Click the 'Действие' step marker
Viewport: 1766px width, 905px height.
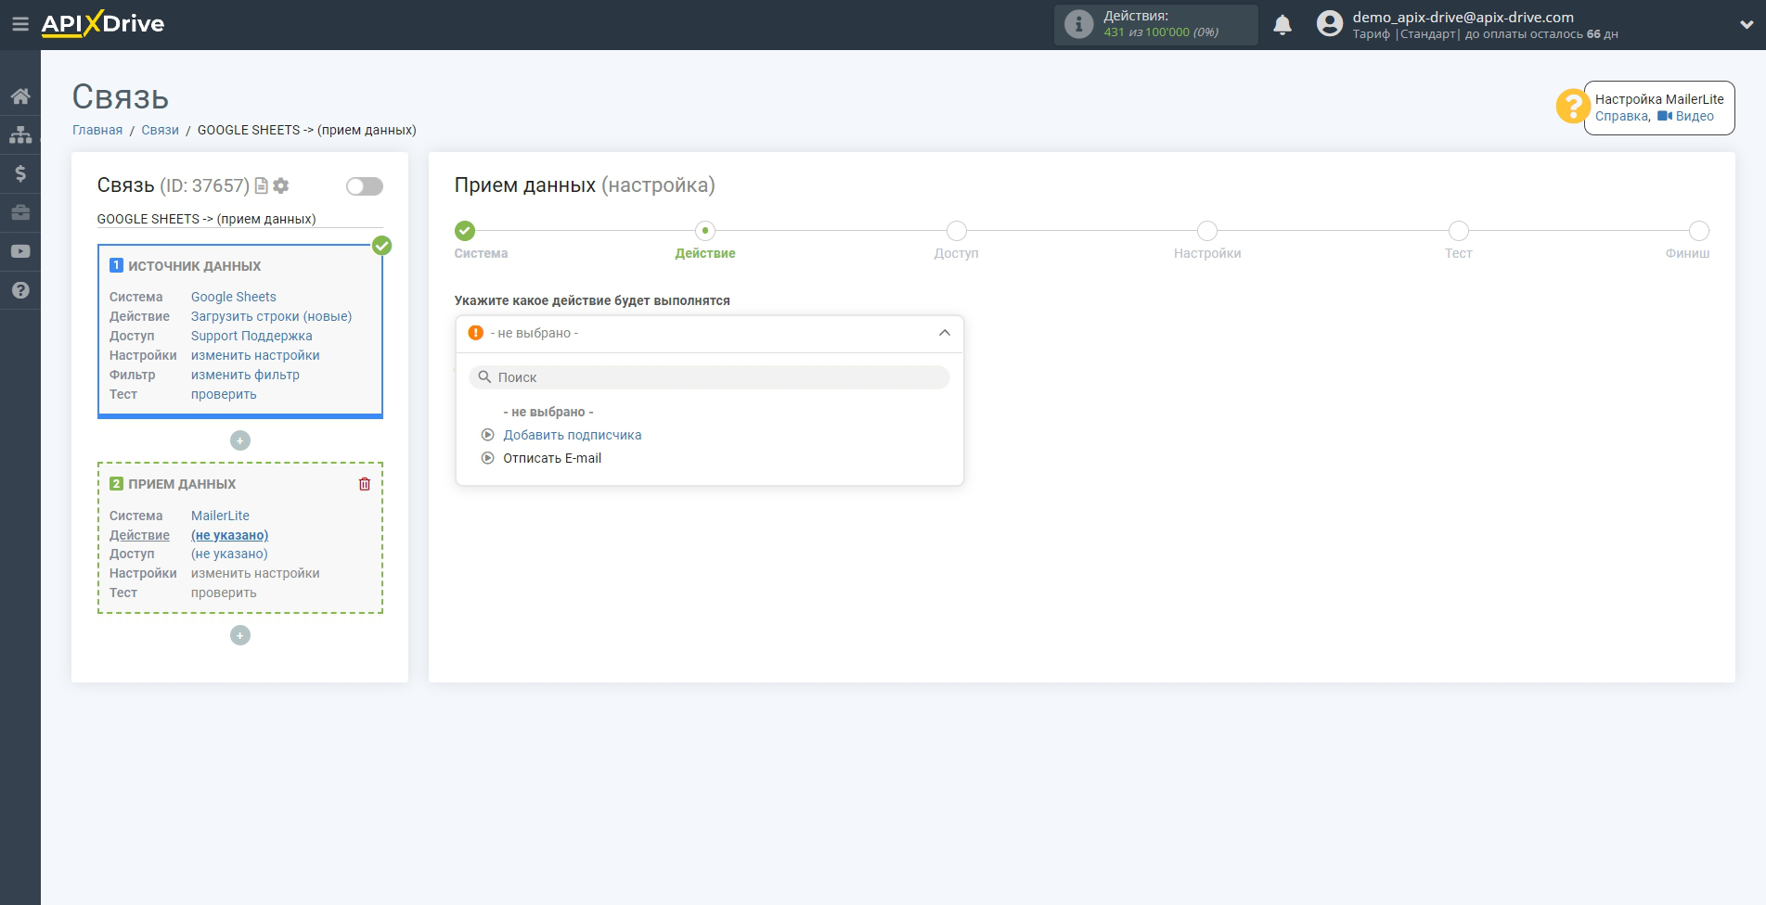pos(705,231)
